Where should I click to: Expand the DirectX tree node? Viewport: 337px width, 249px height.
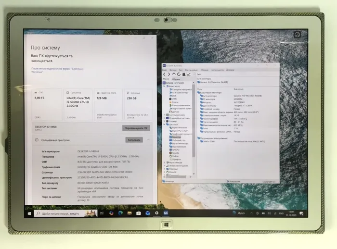(165, 172)
